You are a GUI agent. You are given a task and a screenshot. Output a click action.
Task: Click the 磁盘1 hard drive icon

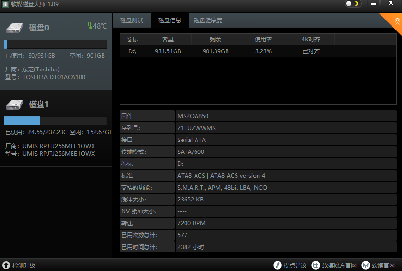[15, 104]
